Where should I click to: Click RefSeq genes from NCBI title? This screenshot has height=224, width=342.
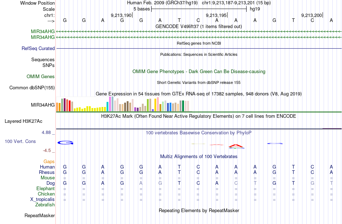click(x=199, y=43)
